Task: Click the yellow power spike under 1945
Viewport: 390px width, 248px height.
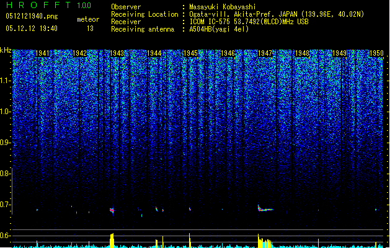Action: point(190,241)
